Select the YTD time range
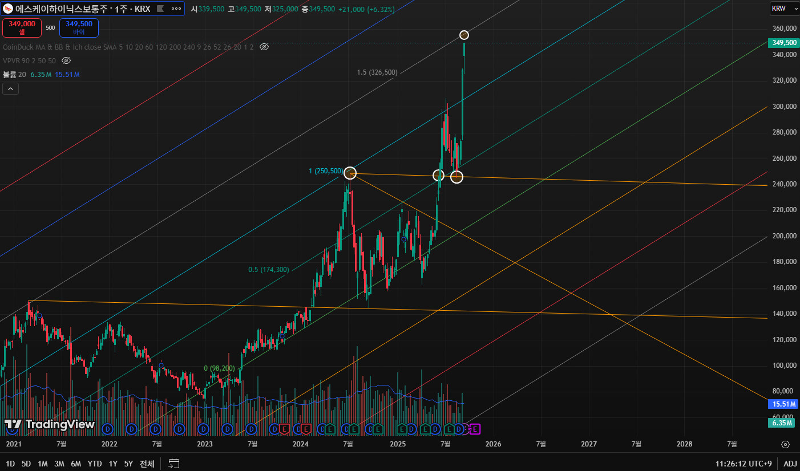Screen dimensions: 800x471 [95, 464]
